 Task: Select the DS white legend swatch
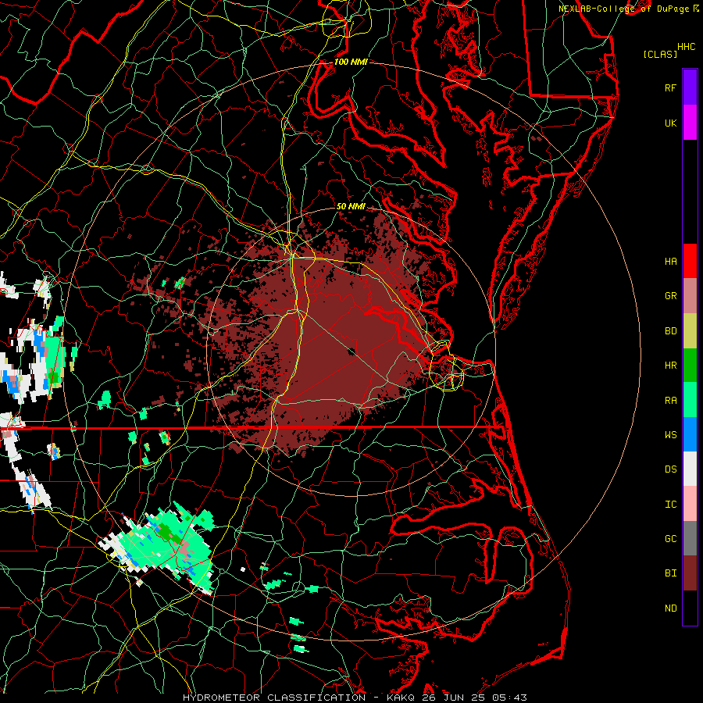click(690, 469)
